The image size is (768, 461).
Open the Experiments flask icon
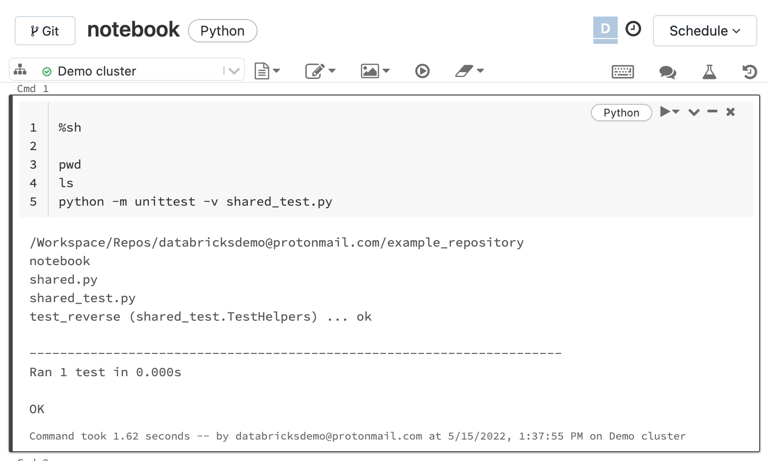tap(709, 72)
